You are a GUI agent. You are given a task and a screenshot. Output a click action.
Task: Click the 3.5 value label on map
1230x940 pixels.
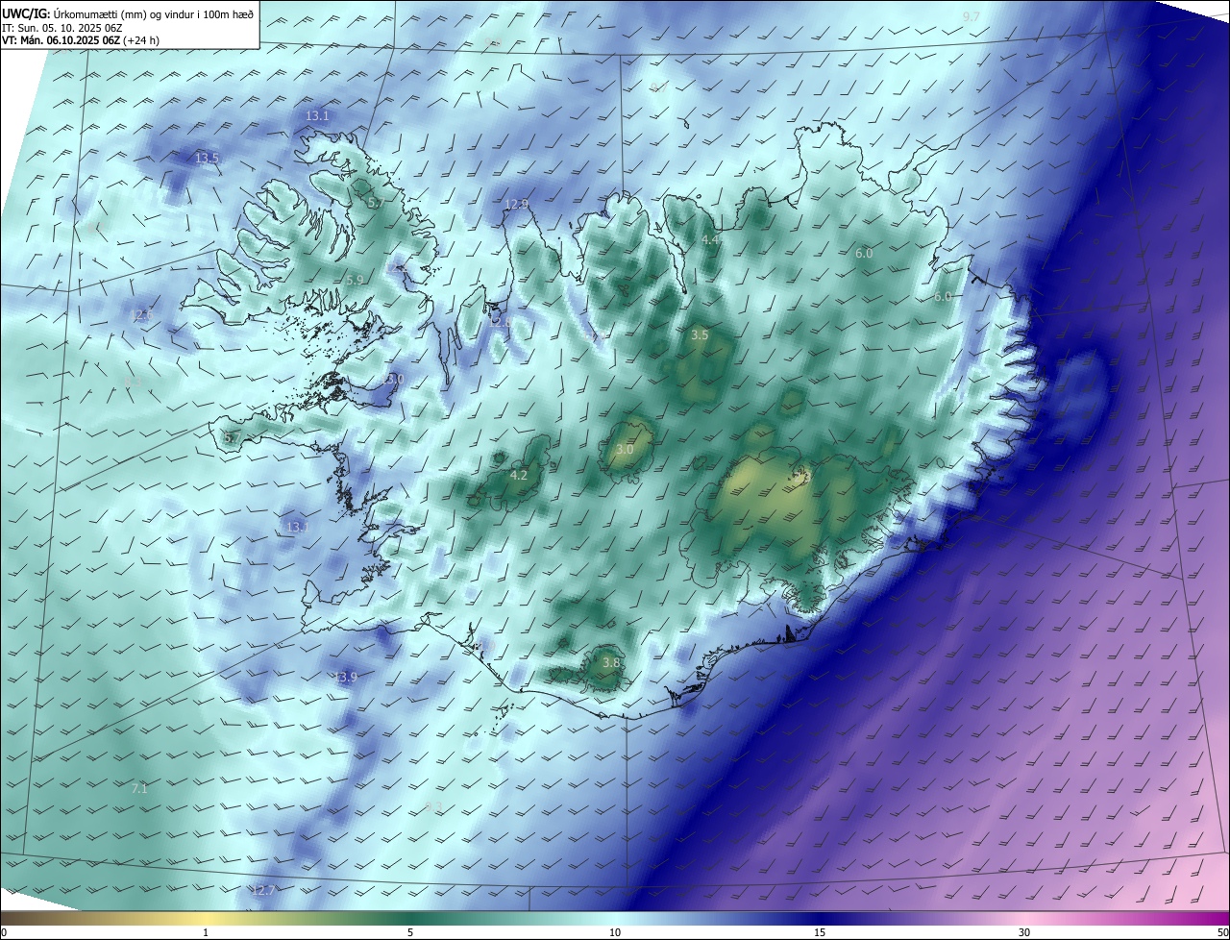point(700,334)
